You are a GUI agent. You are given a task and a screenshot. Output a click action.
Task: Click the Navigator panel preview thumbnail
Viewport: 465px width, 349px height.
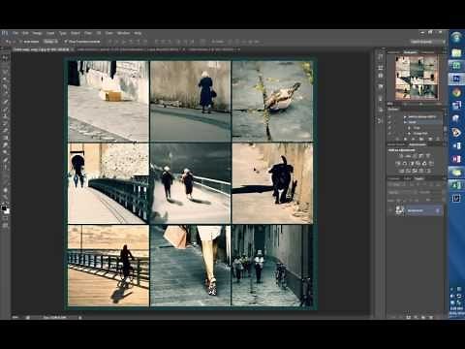tap(417, 78)
